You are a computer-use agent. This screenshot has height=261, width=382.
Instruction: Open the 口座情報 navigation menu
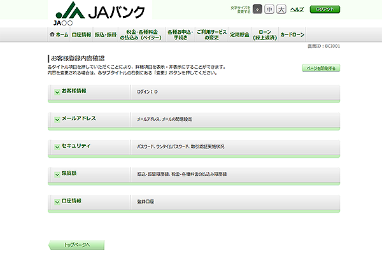(x=81, y=34)
